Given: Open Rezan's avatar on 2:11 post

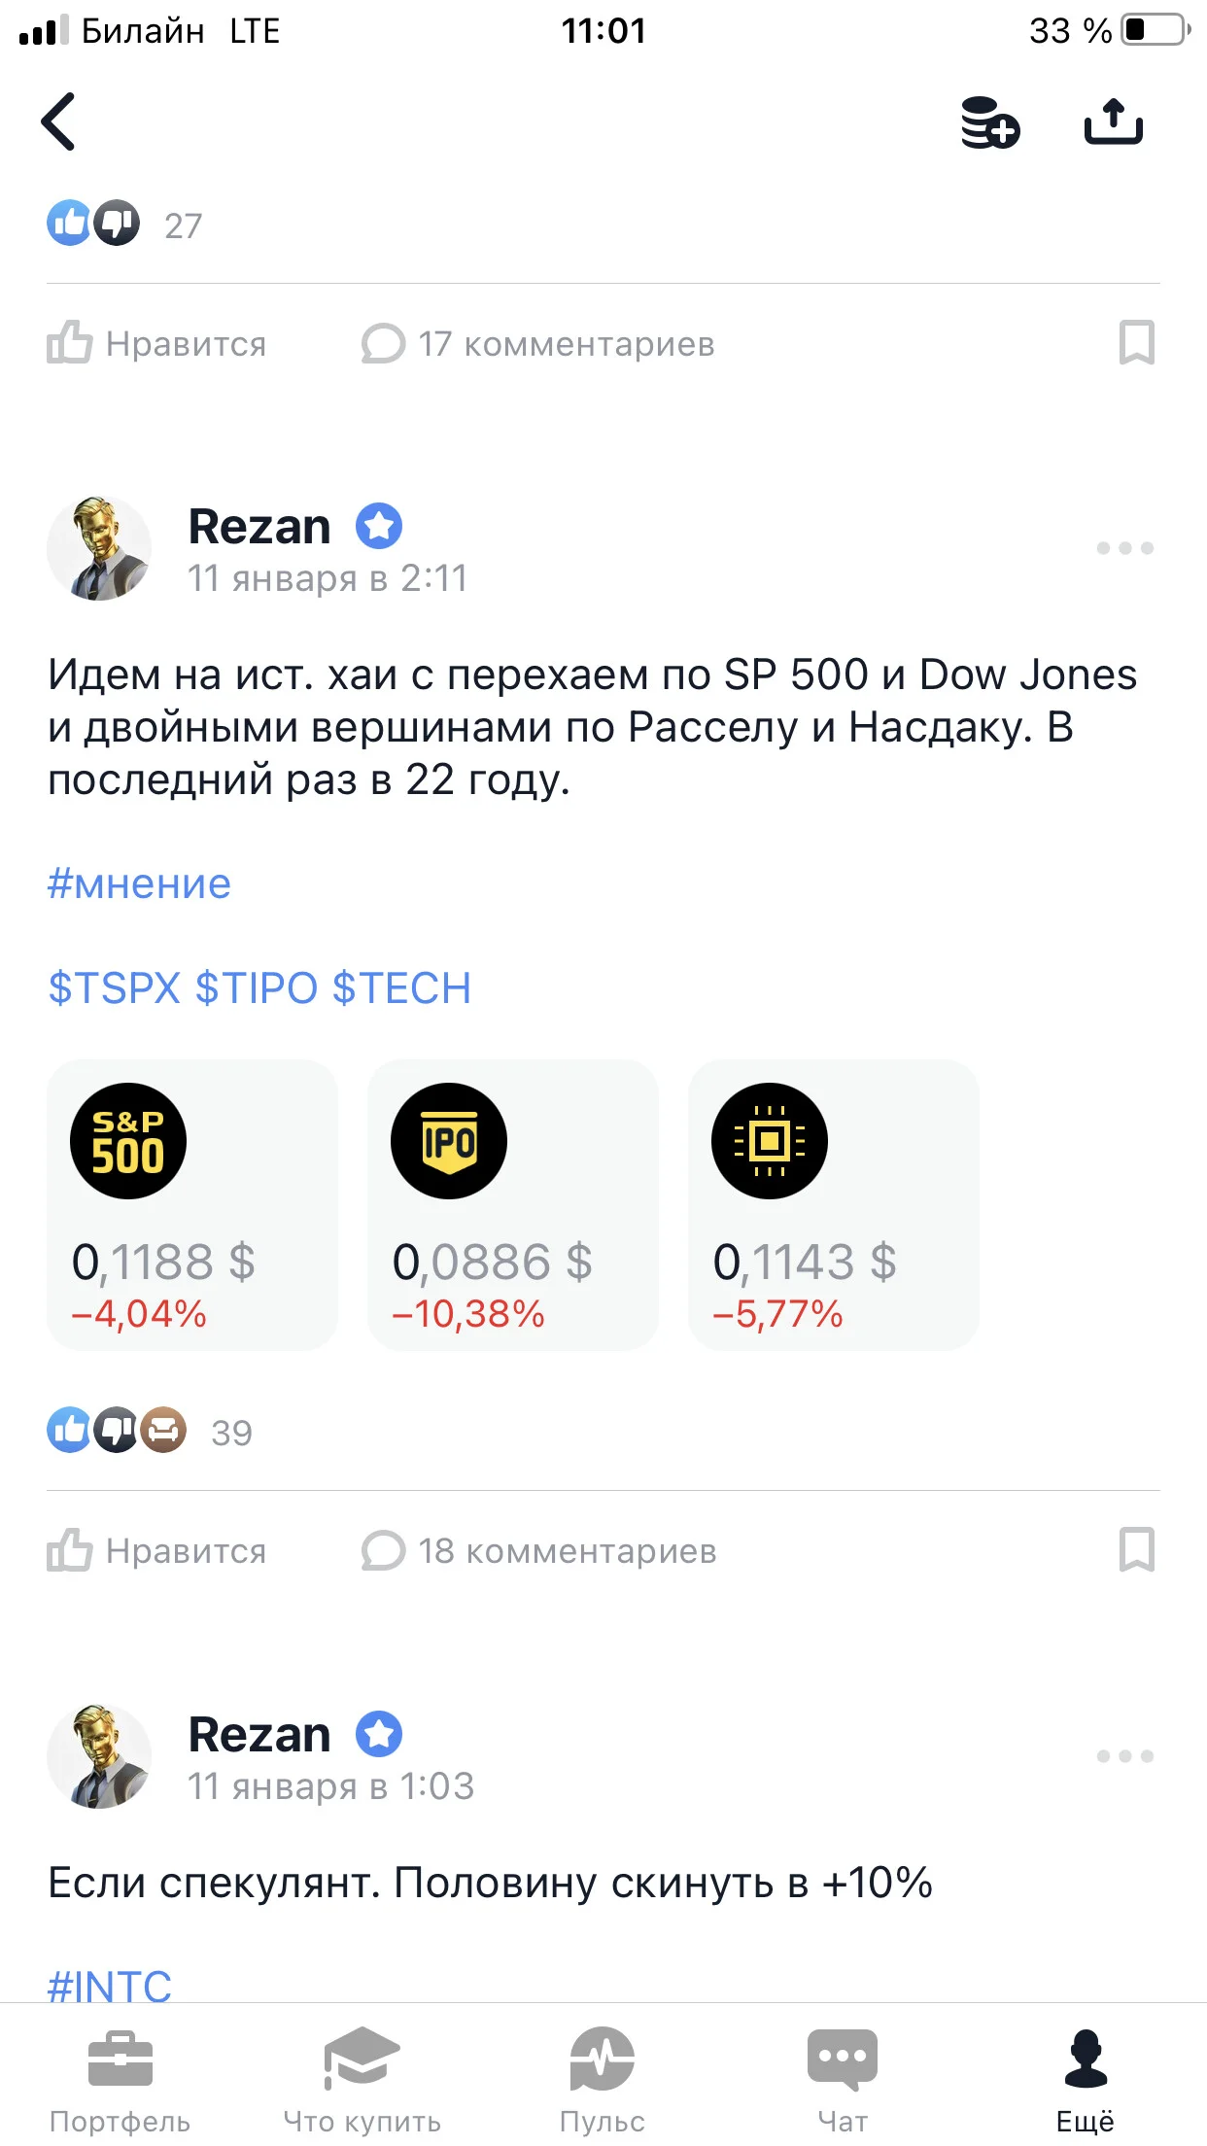Looking at the screenshot, I should (x=99, y=548).
